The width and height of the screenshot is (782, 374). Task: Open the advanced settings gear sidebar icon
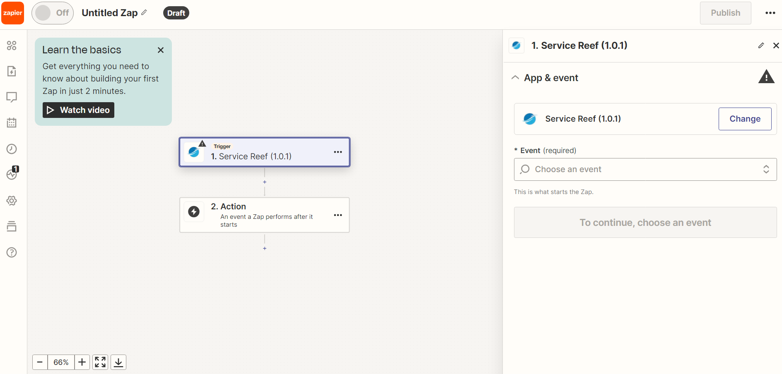[12, 201]
